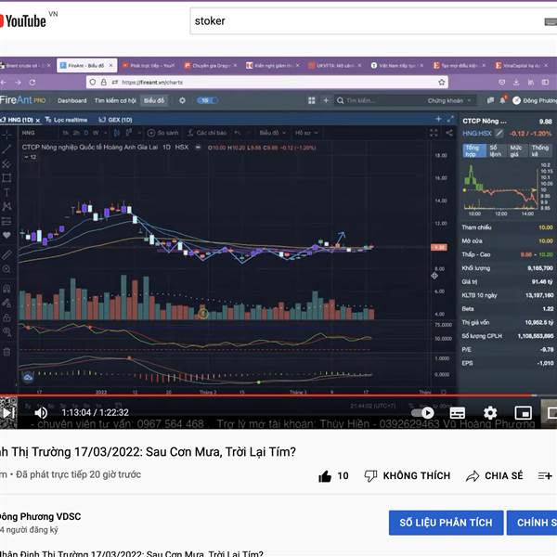Select the rectangle shape drawing tool
This screenshot has width=557, height=557.
pyautogui.click(x=6, y=178)
